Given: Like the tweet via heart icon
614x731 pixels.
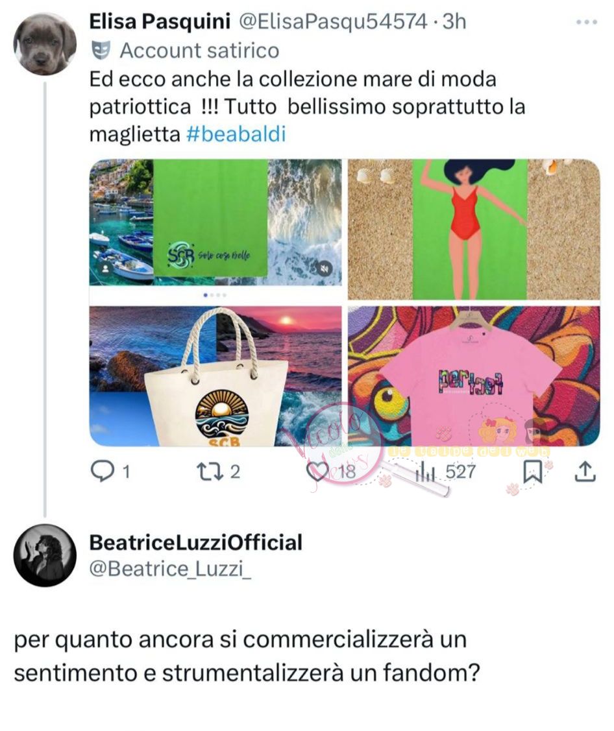Looking at the screenshot, I should (x=318, y=472).
